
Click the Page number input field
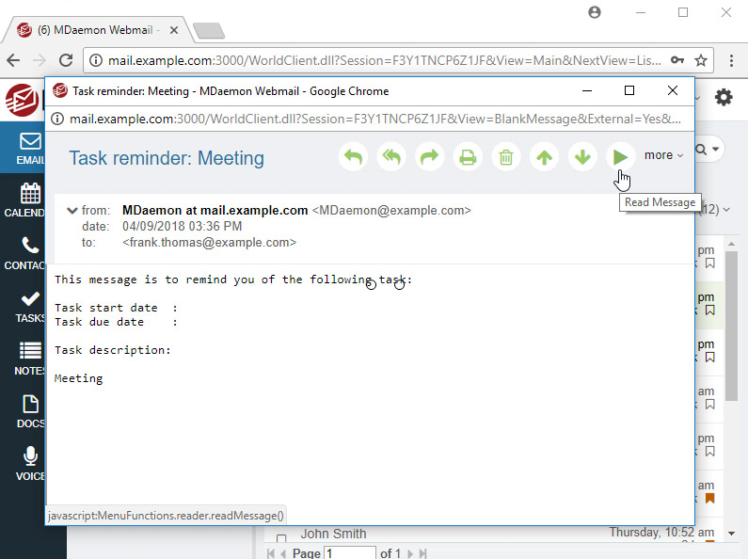350,553
